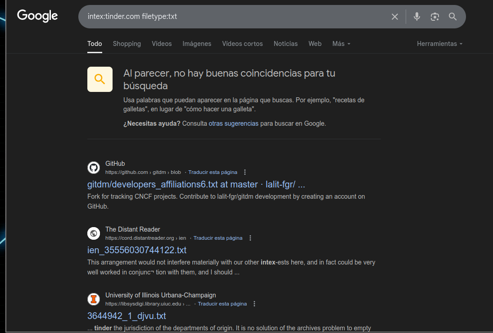Click the '¿Necesitas ayuda?' text
The height and width of the screenshot is (333, 493).
pyautogui.click(x=152, y=123)
